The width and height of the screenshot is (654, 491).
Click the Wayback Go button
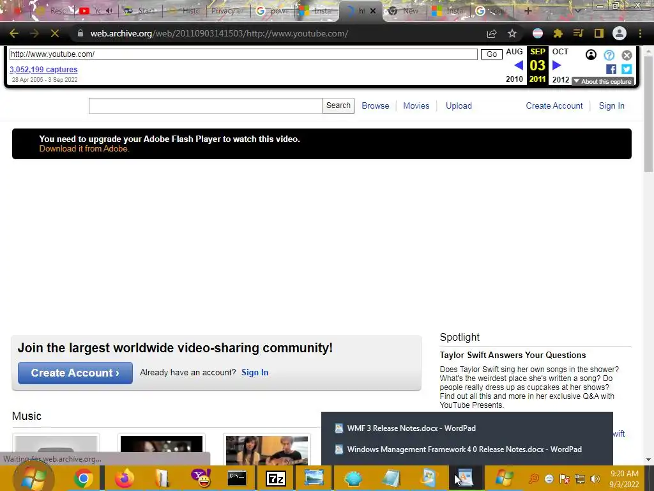(x=492, y=54)
